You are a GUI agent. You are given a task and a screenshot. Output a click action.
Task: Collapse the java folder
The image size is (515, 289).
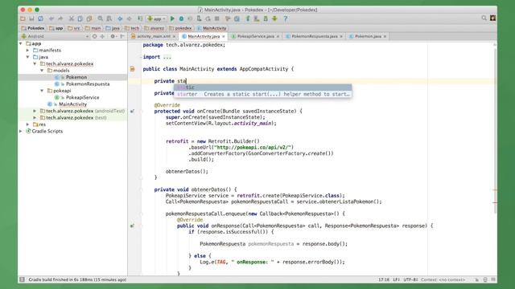[x=27, y=57]
